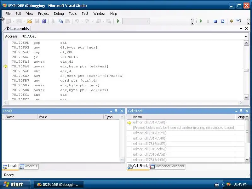This screenshot has height=189, width=252.
Task: Click the Undo arrow icon
Action: coord(77,21)
